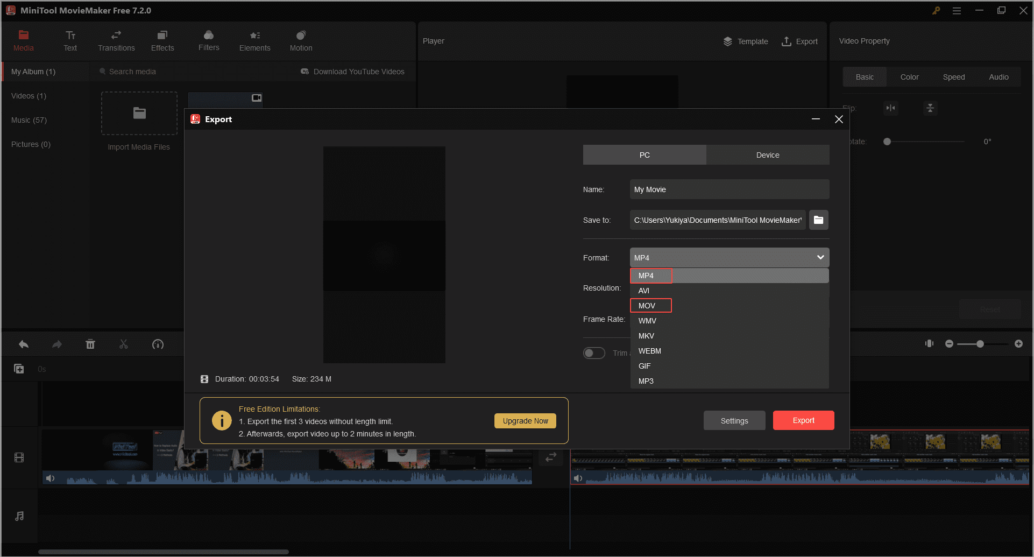Click the flip vertical icon
Image resolution: width=1034 pixels, height=557 pixels.
click(930, 108)
